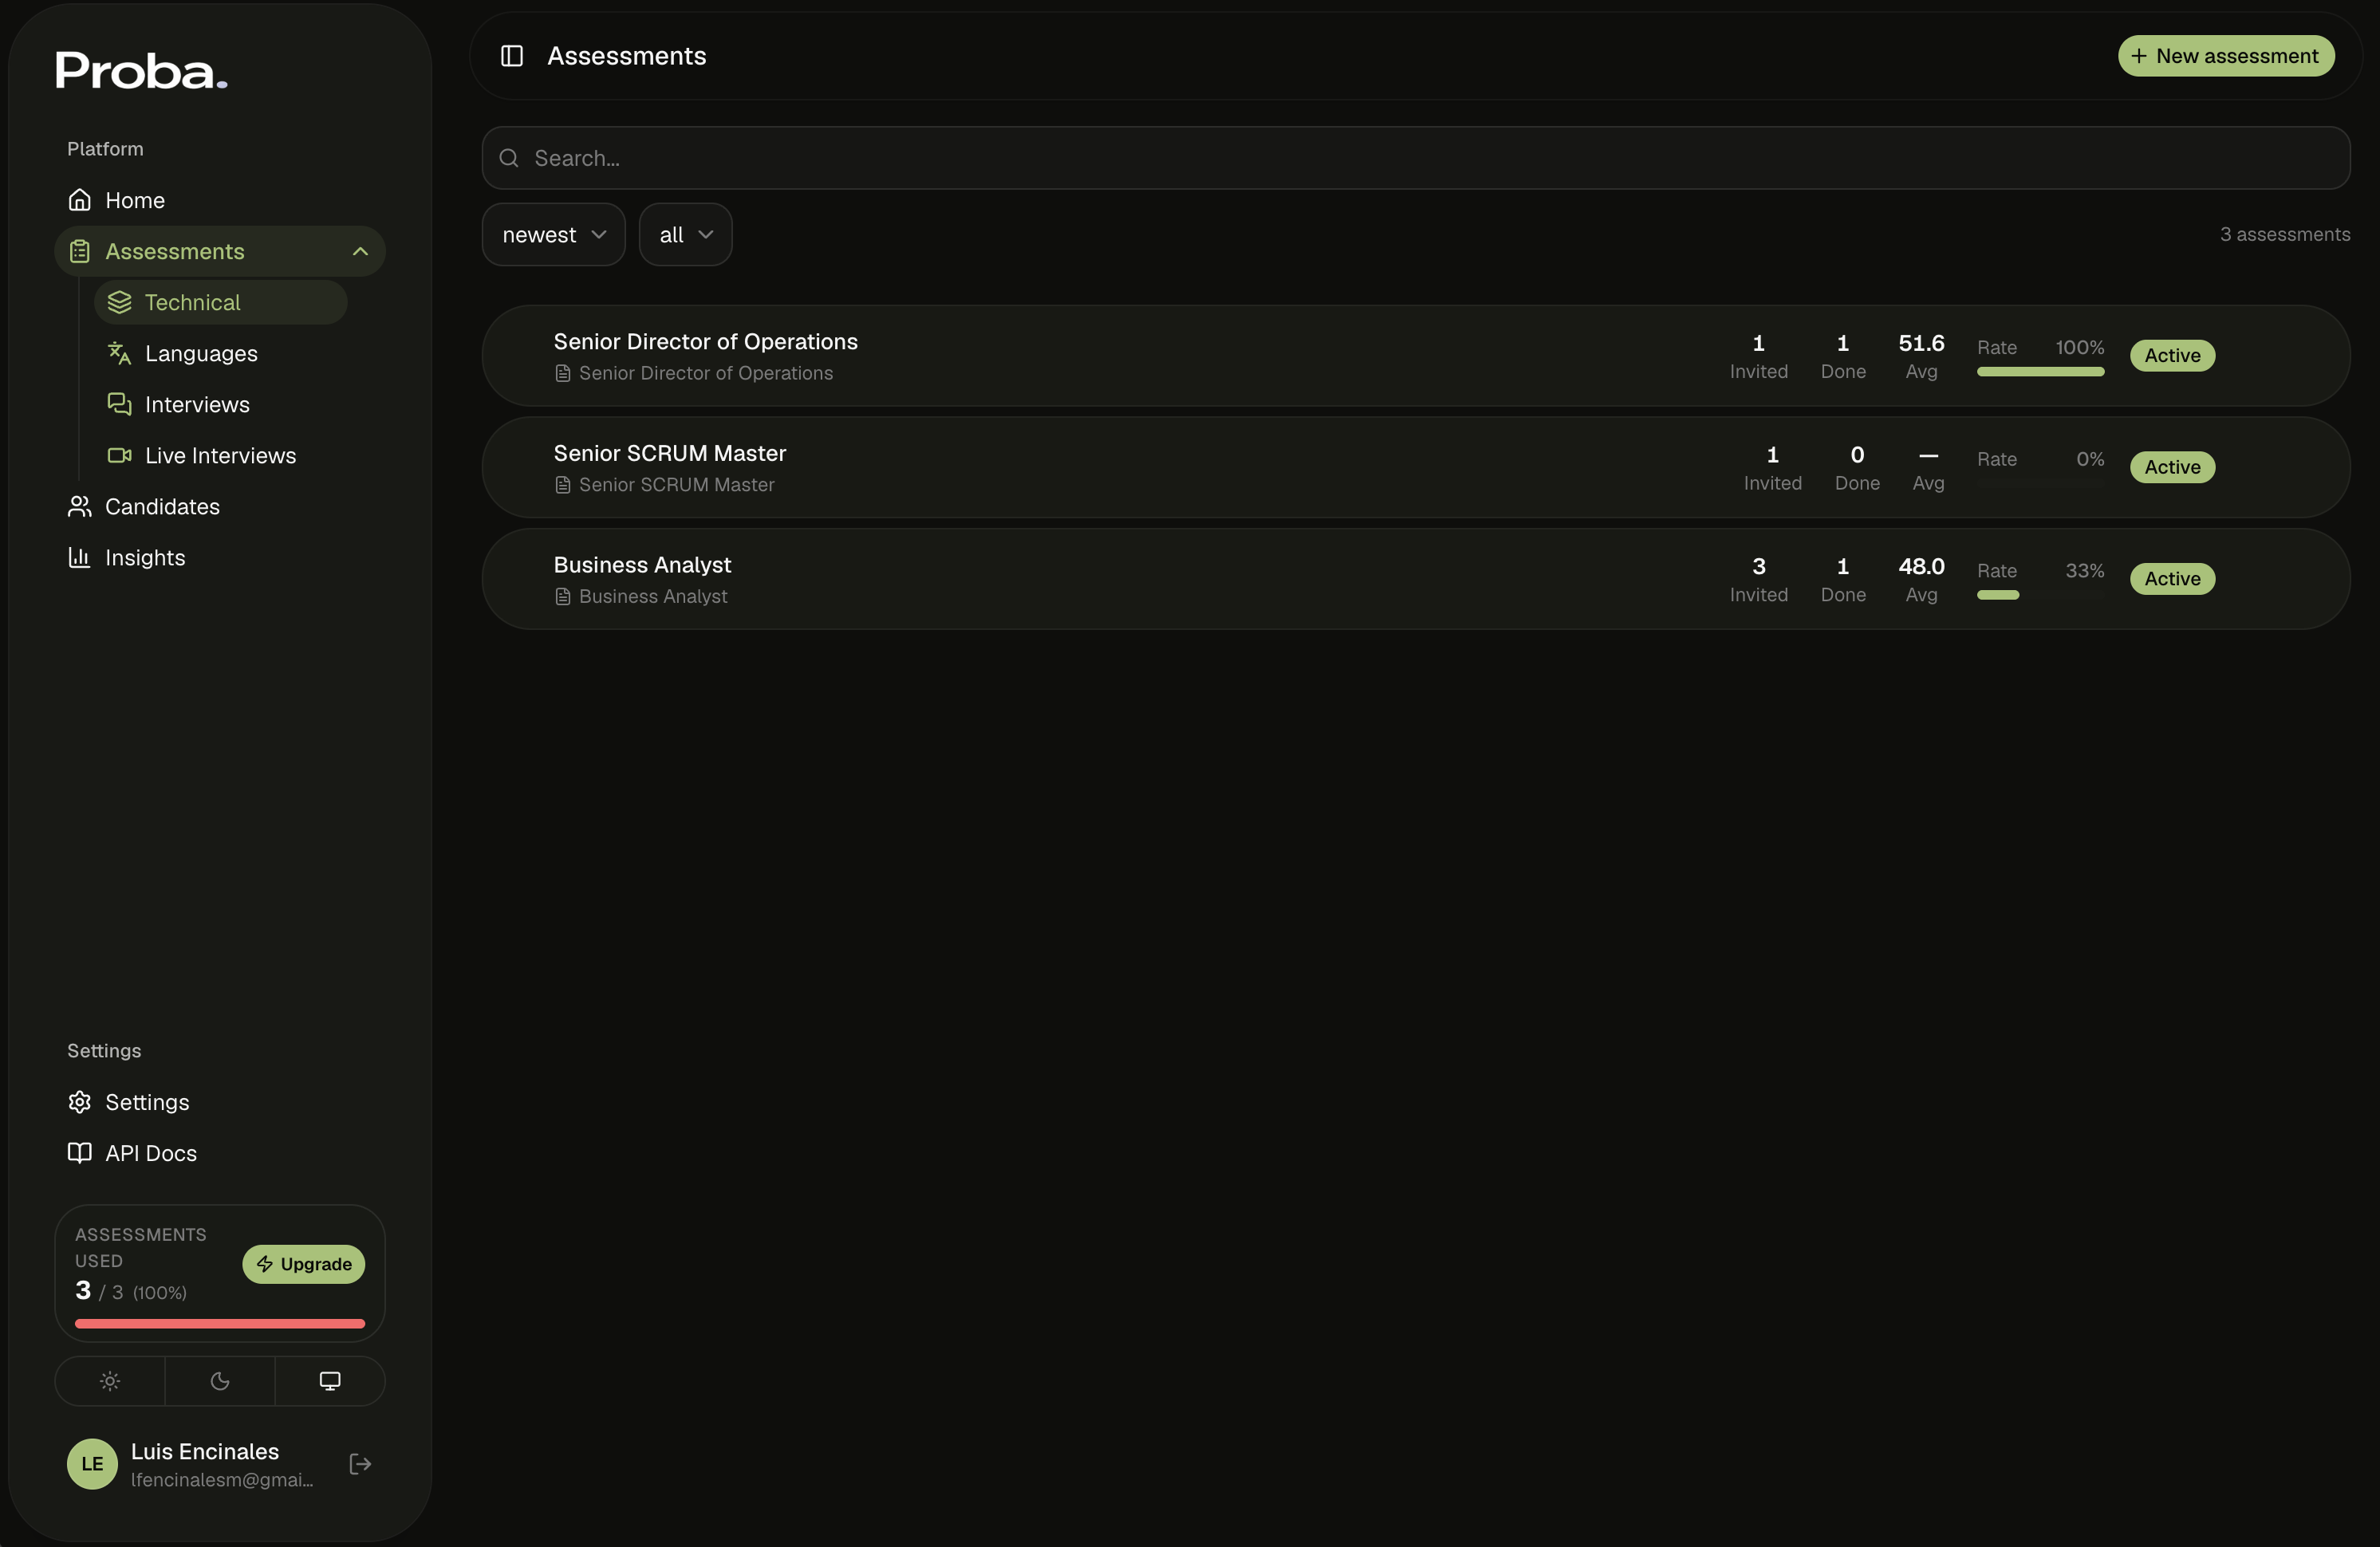Focus the Search assessments field
The width and height of the screenshot is (2380, 1547).
tap(1416, 158)
